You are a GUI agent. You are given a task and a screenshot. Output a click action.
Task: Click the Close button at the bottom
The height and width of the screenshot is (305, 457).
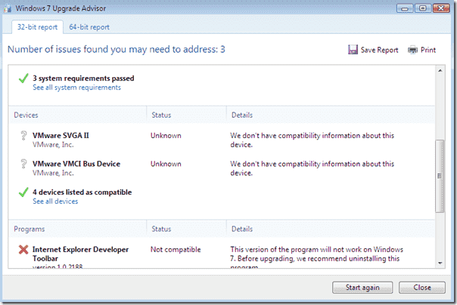coord(422,288)
